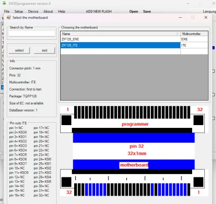Click the exit button
Image resolution: width=216 pixels, height=204 pixels.
(x=45, y=51)
